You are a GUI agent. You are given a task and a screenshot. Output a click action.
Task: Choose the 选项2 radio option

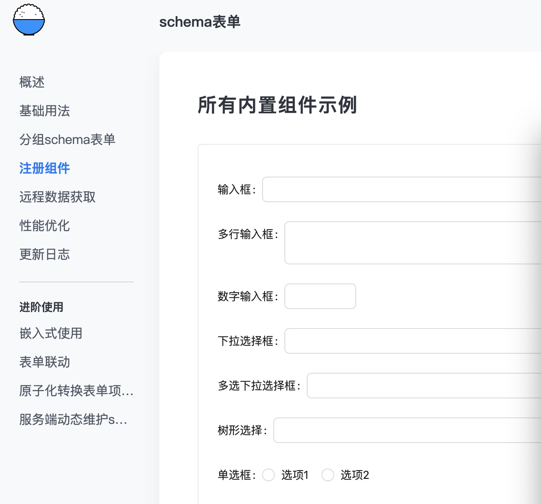click(x=328, y=475)
